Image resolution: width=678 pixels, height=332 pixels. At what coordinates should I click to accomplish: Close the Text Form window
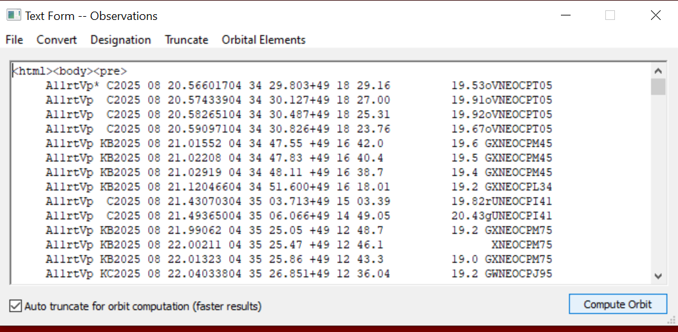[655, 15]
